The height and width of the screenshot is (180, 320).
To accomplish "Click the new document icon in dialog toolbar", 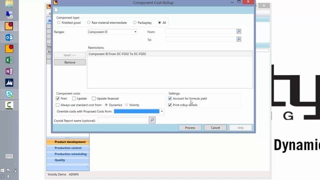I will pos(56,10).
